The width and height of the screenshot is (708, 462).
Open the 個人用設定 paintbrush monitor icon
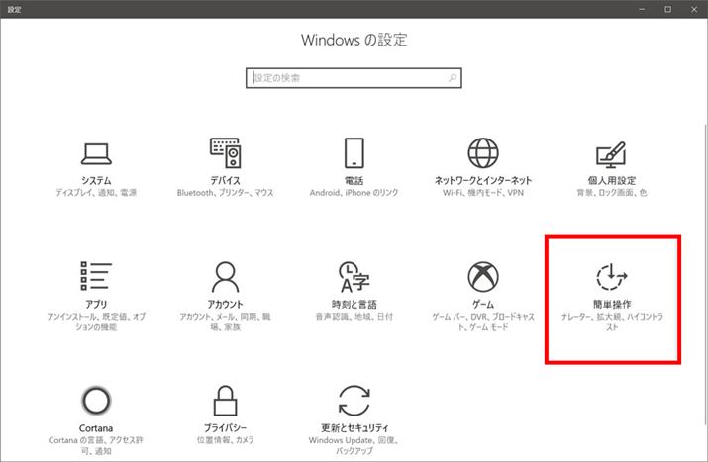611,154
